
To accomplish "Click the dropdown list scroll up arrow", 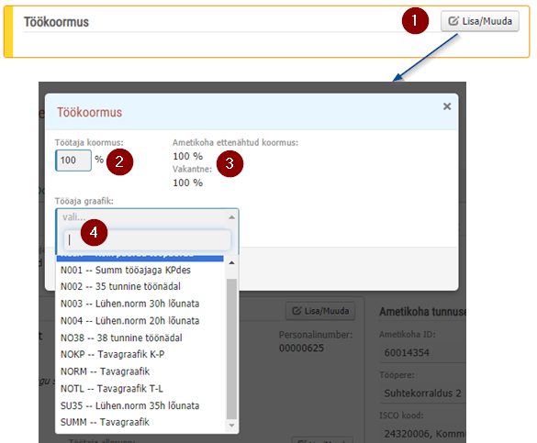I will [x=232, y=262].
